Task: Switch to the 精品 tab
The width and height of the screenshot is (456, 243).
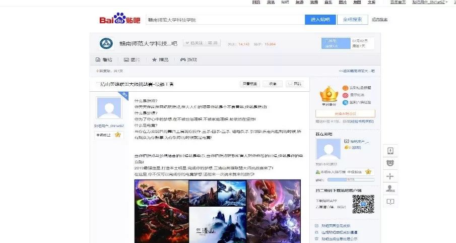Action: tap(160, 59)
